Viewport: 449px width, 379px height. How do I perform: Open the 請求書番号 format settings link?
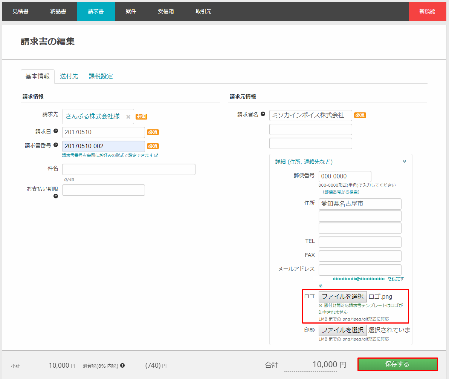110,155
